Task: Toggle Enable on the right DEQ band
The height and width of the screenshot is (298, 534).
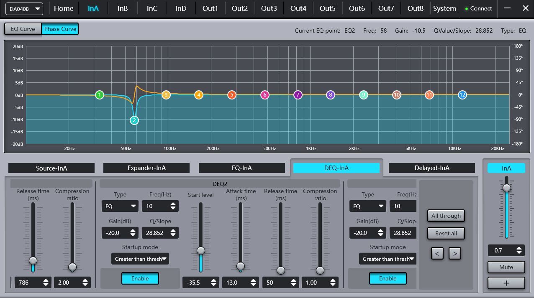Action: (388, 278)
